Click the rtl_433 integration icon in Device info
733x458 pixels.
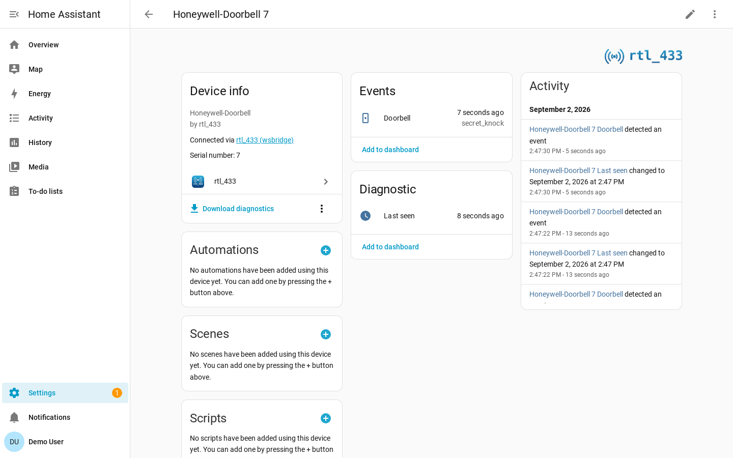[198, 182]
